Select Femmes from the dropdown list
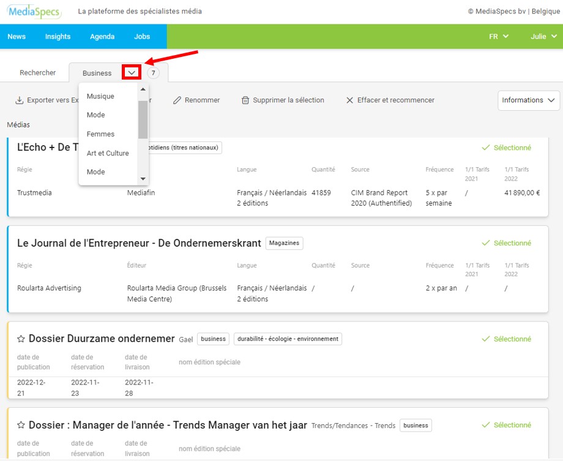This screenshot has height=461, width=563. click(x=101, y=134)
